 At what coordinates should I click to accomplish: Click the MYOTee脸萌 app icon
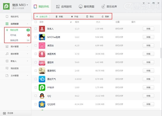click(42, 37)
